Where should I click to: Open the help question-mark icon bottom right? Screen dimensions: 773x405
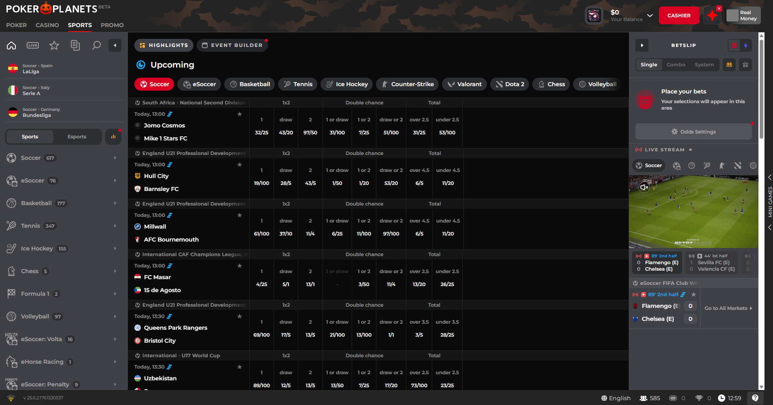pos(754,398)
